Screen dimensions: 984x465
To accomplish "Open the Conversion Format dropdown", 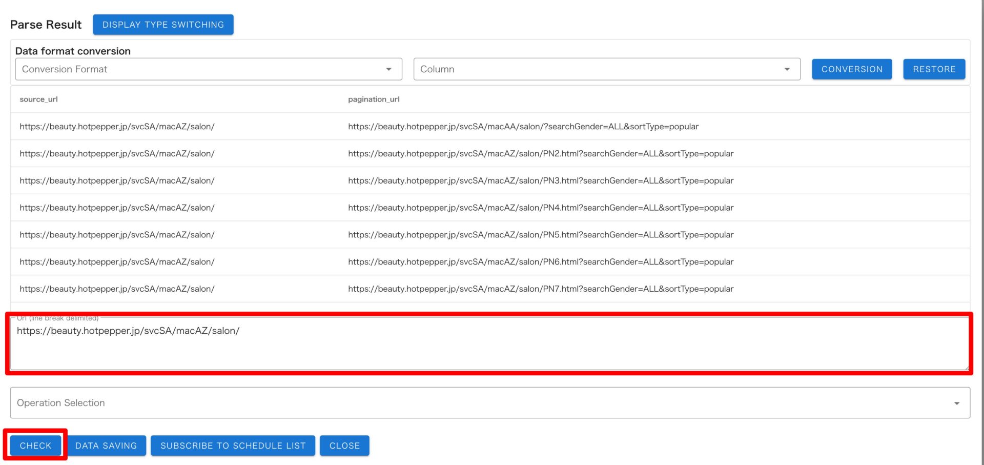I will pyautogui.click(x=208, y=69).
